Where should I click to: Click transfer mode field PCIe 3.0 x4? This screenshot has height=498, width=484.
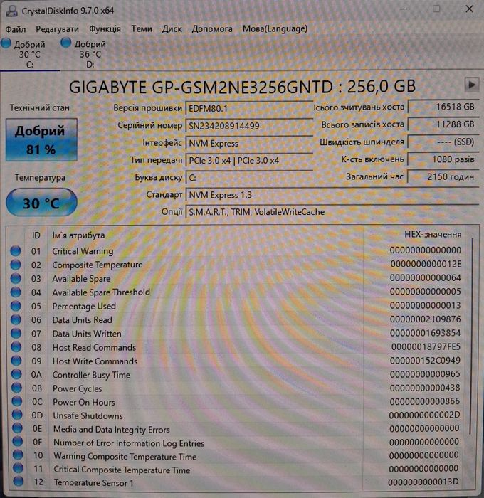click(249, 161)
